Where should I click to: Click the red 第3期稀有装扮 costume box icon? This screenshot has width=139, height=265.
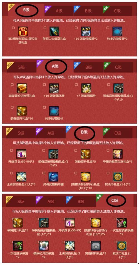(x=23, y=31)
